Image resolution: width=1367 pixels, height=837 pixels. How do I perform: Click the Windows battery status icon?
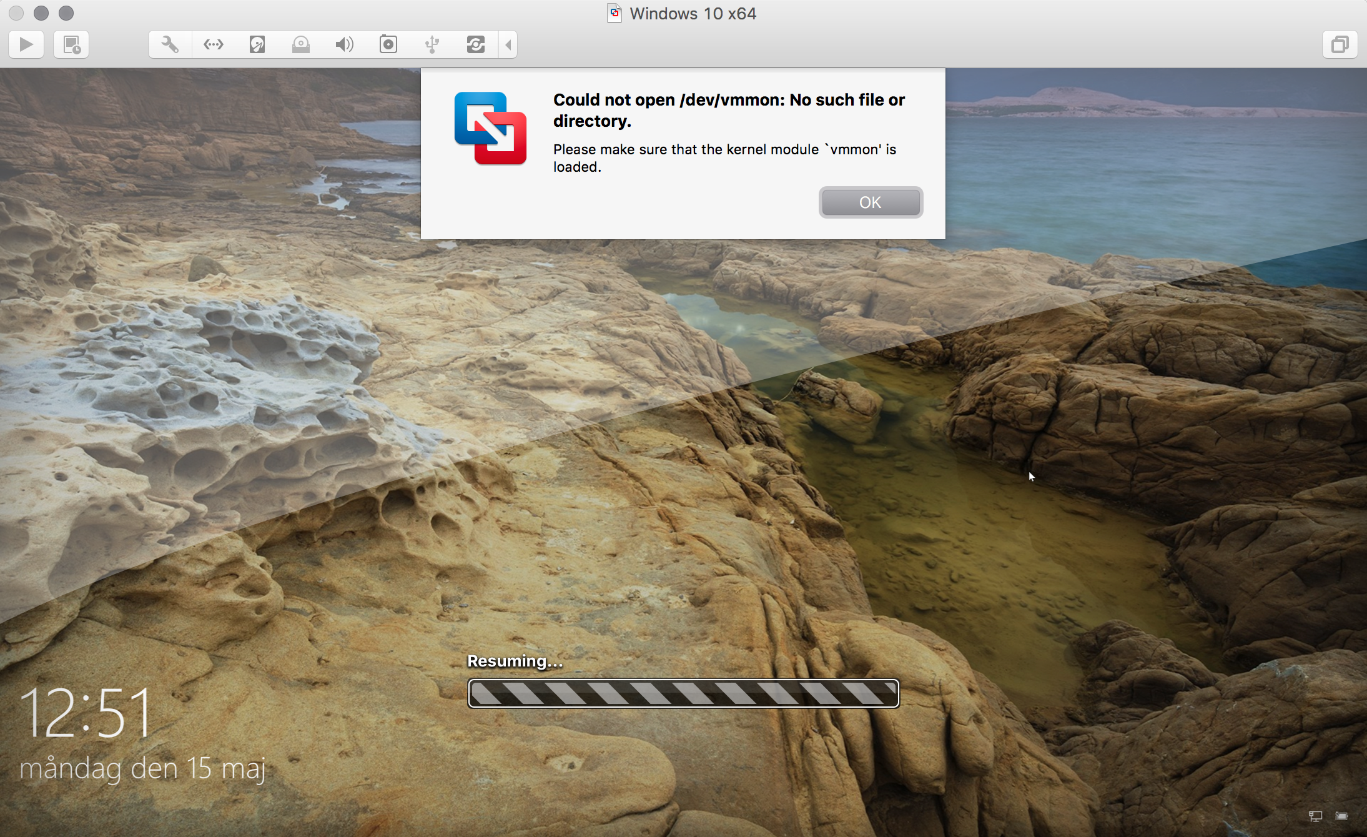coord(1341,816)
